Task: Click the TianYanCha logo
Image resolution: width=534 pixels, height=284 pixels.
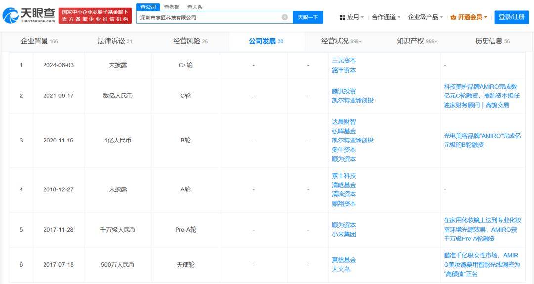Action: 29,15
